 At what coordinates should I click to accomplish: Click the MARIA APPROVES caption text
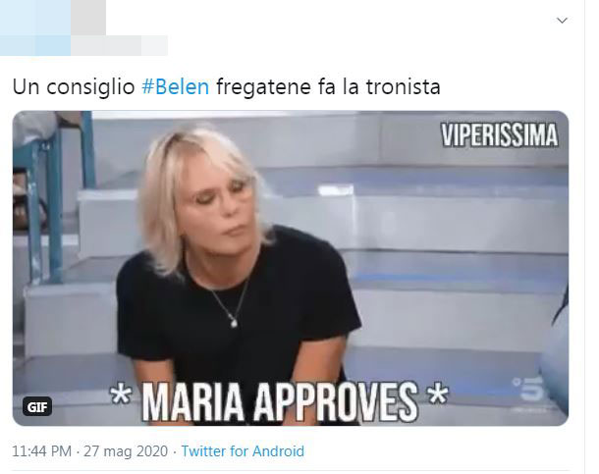pos(279,402)
